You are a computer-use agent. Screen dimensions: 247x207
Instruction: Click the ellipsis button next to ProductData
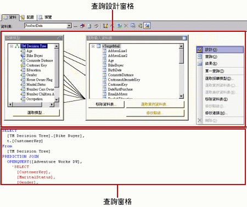[75, 26]
